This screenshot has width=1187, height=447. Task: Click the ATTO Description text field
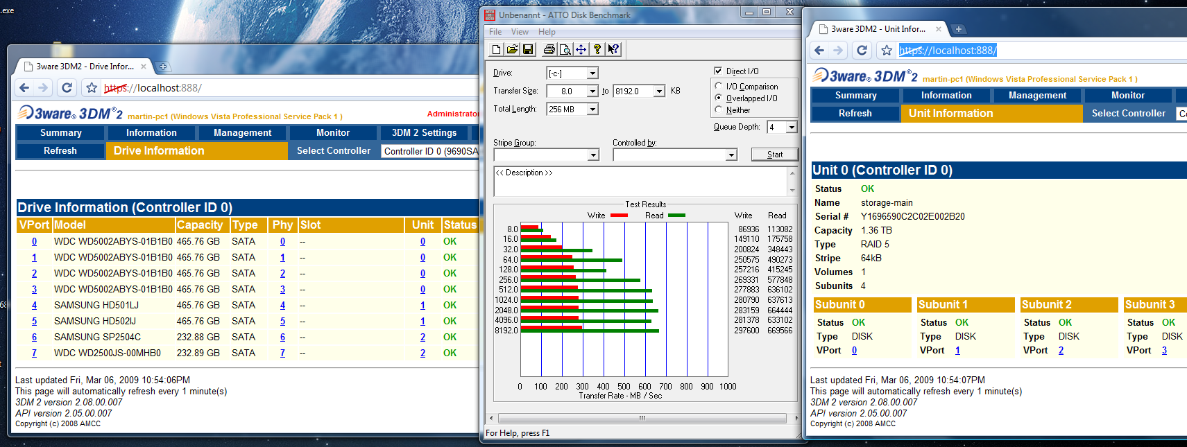pyautogui.click(x=640, y=182)
